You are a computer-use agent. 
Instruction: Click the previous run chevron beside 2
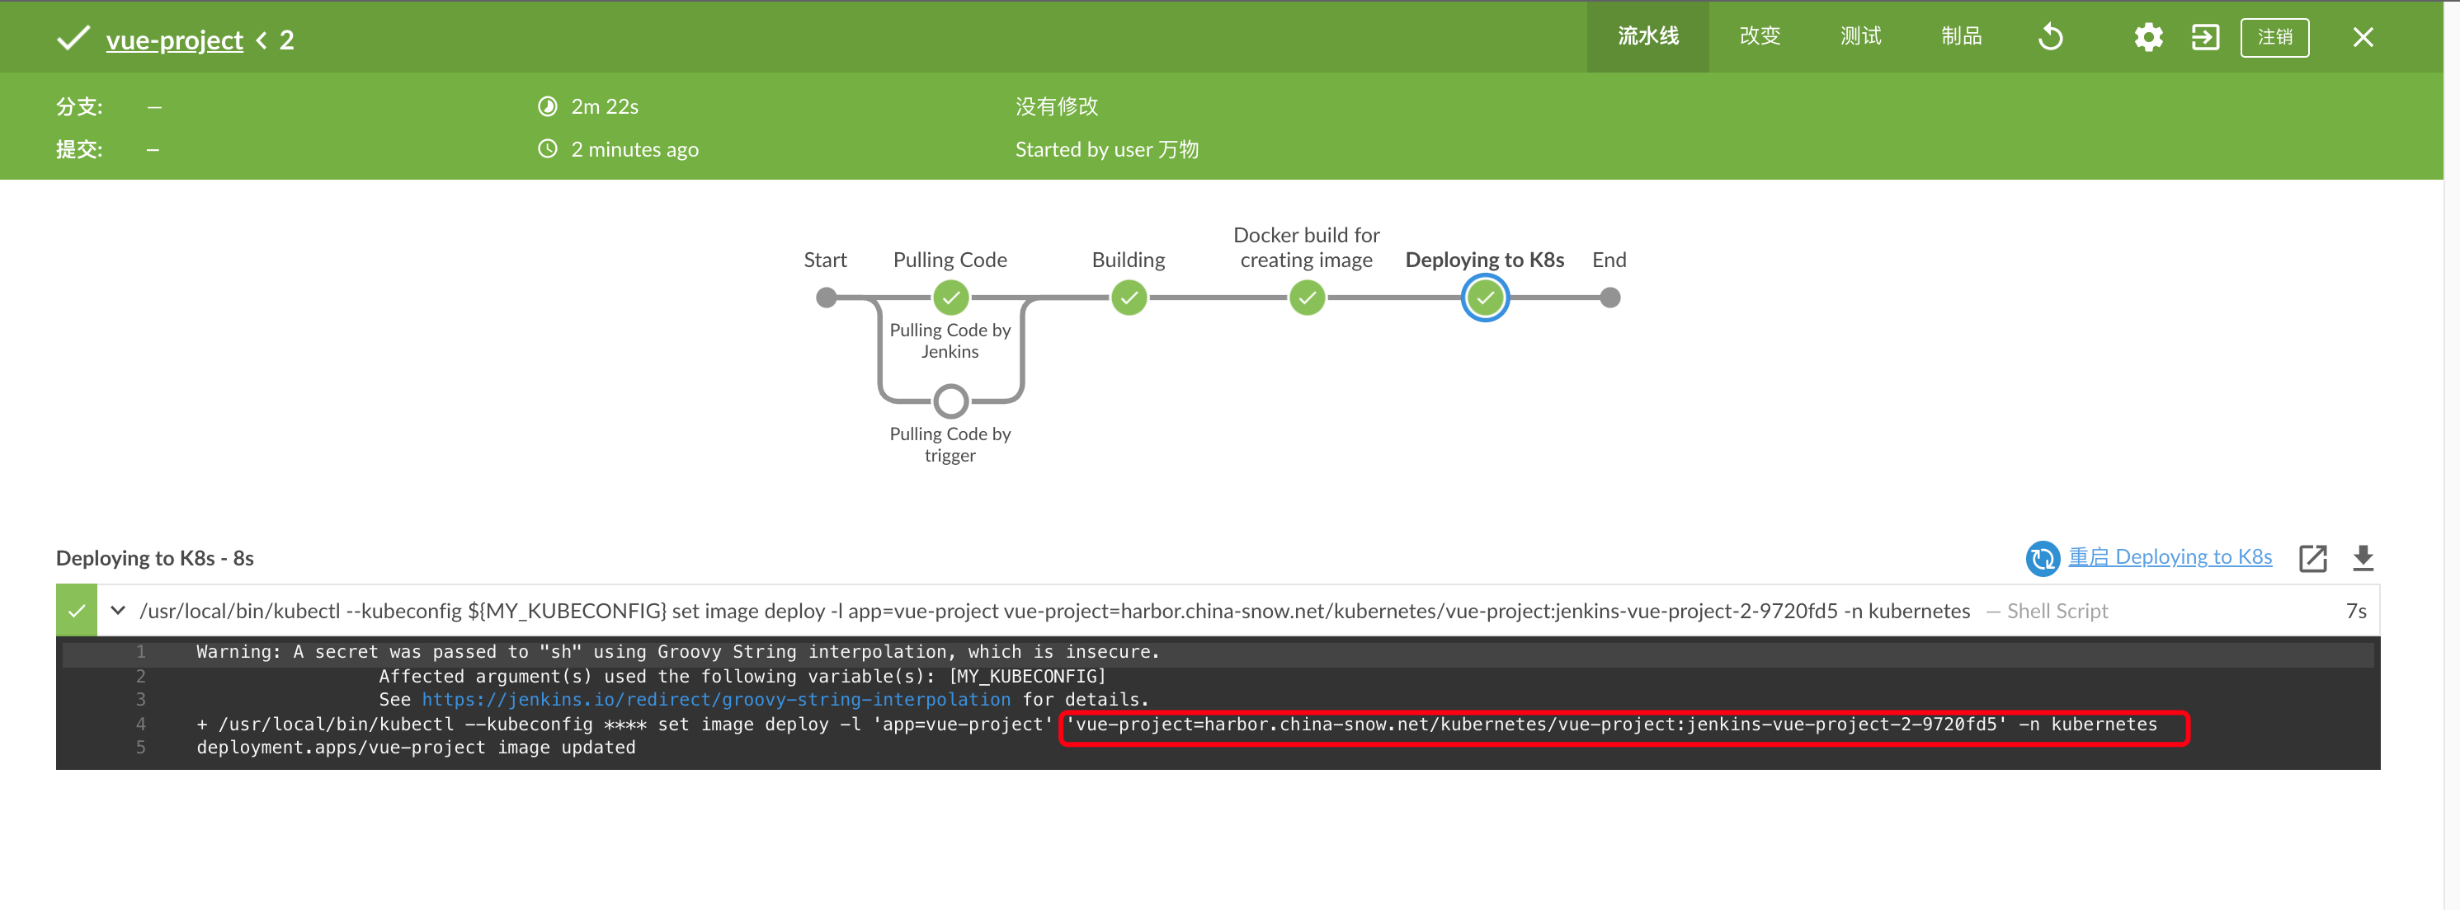tap(261, 40)
